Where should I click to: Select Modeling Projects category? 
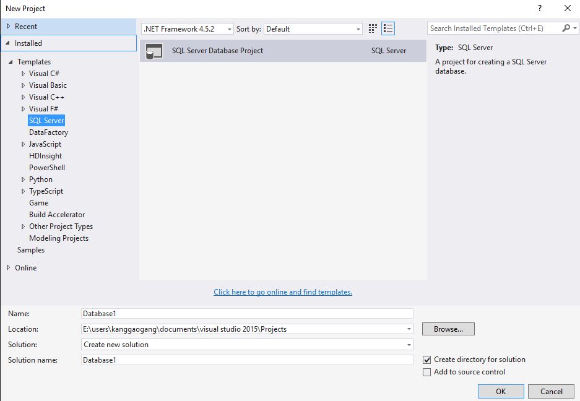tap(59, 238)
